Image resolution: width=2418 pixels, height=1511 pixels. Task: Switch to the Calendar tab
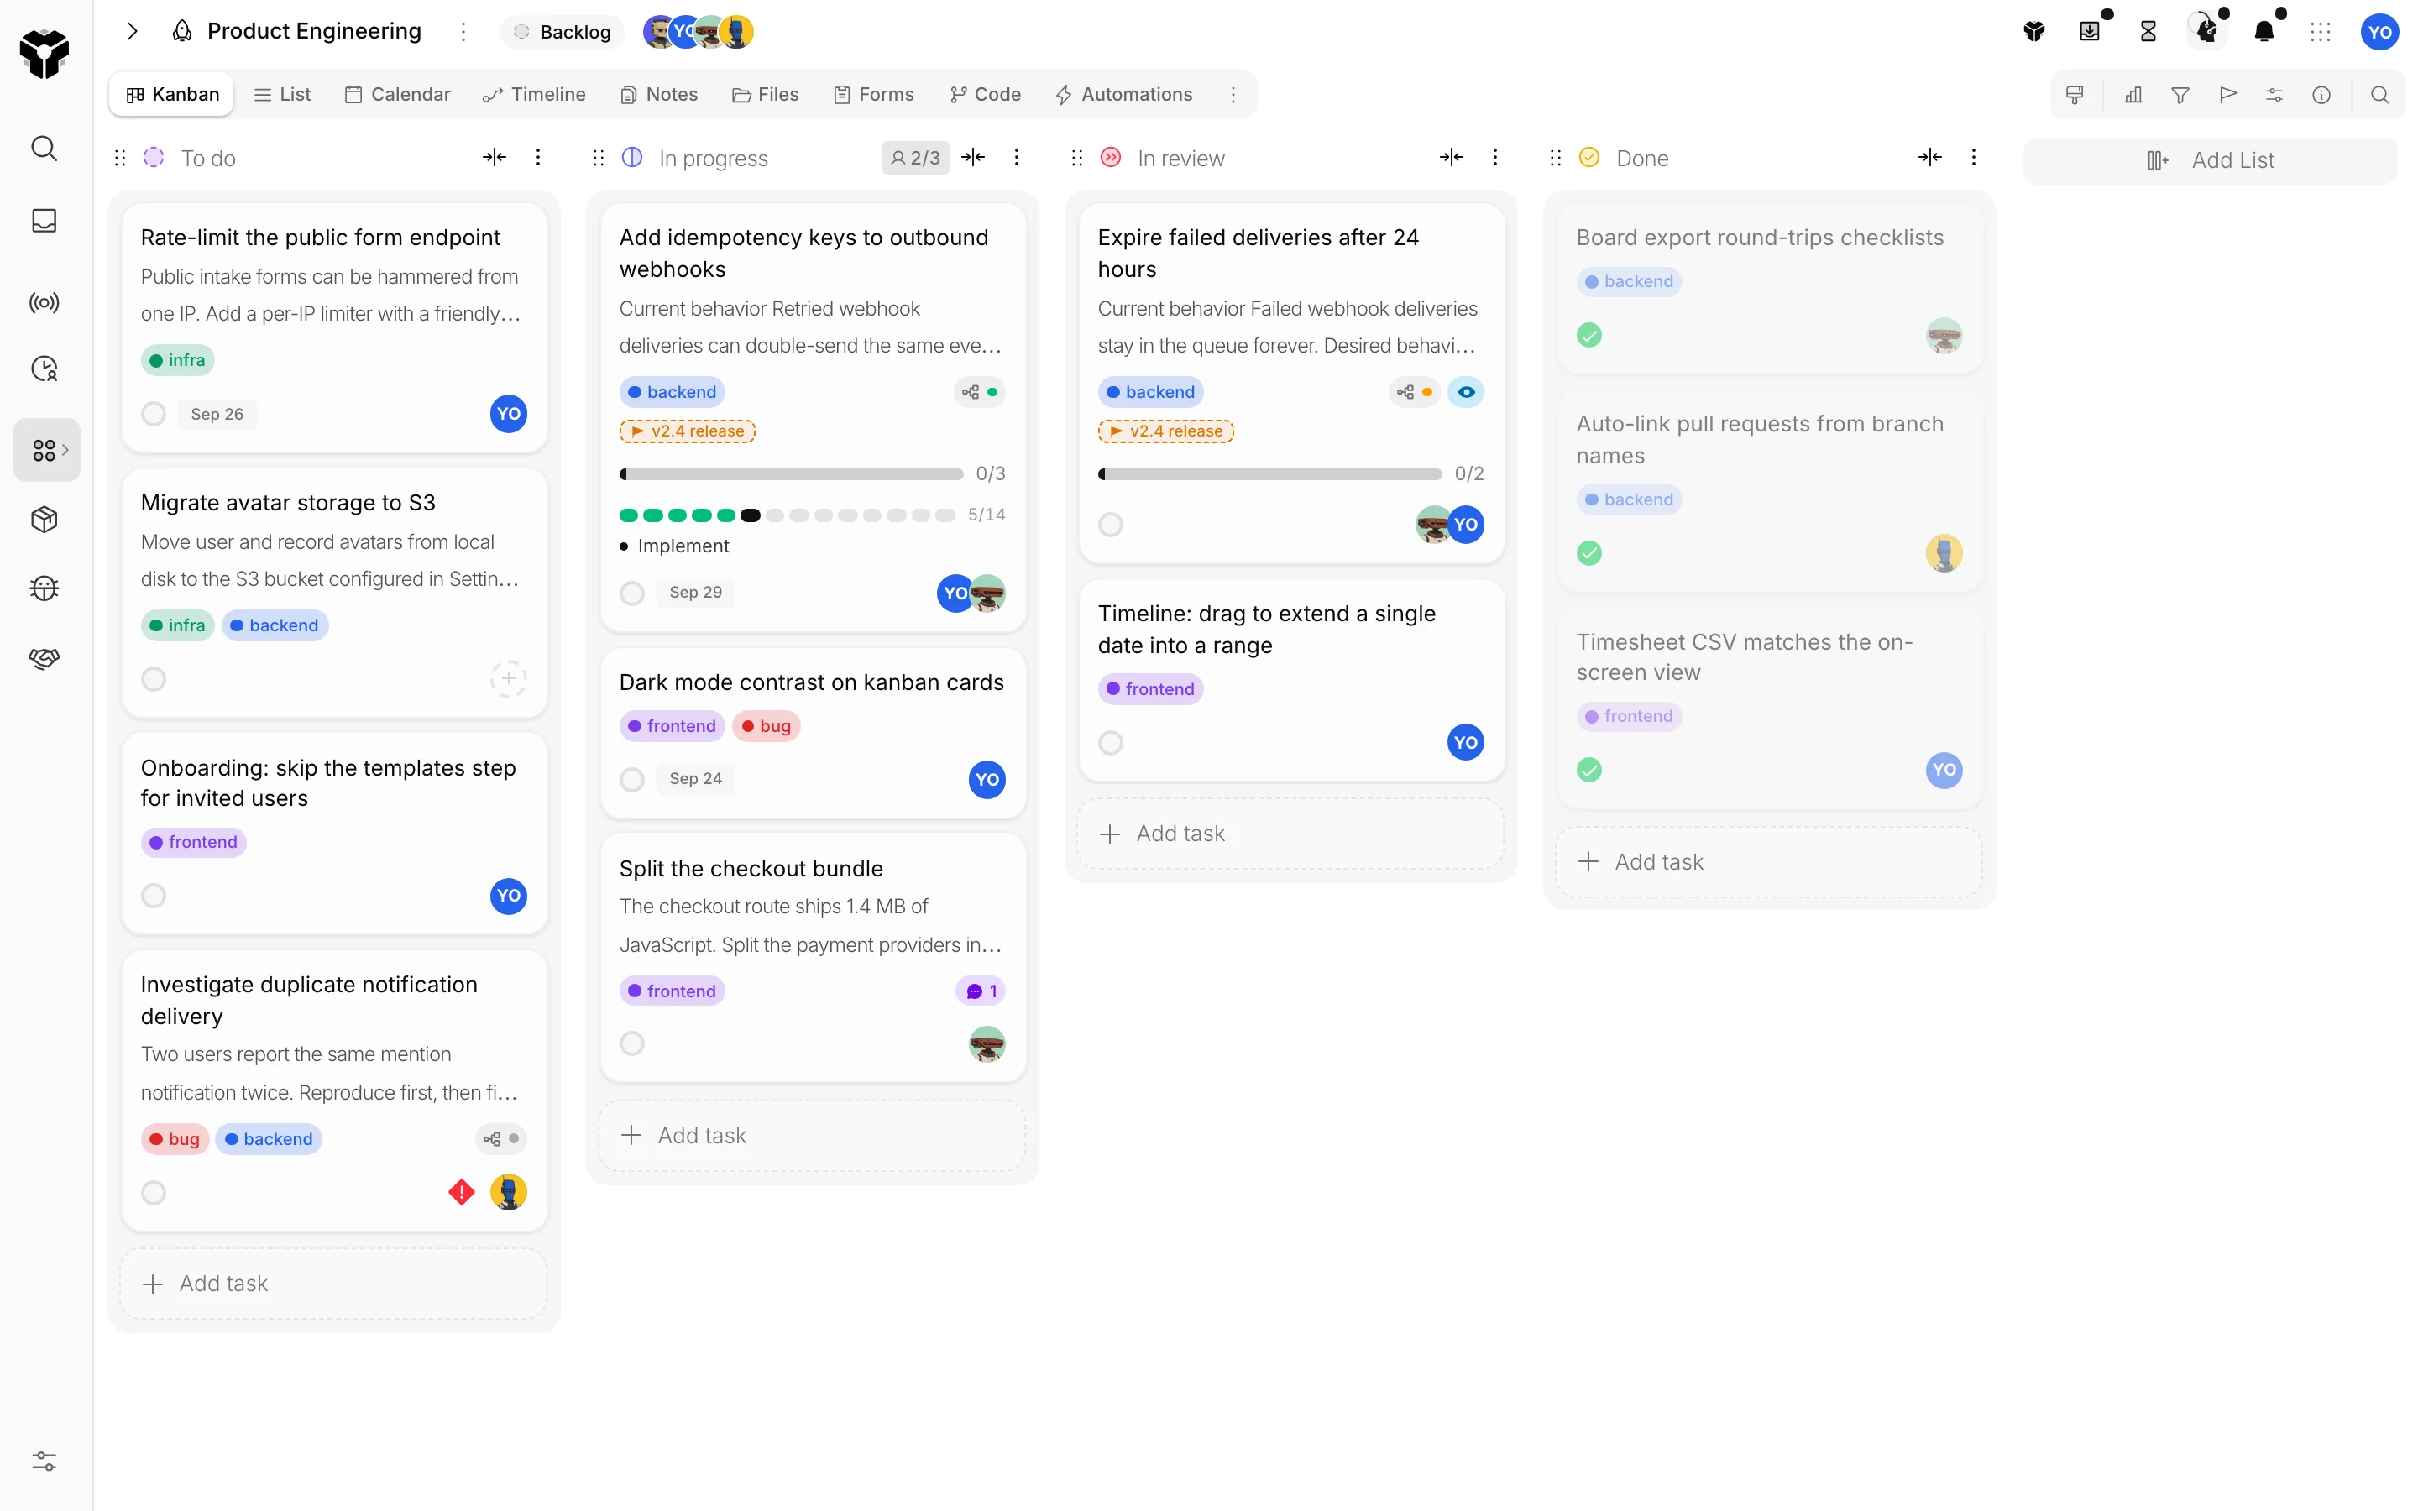tap(398, 95)
